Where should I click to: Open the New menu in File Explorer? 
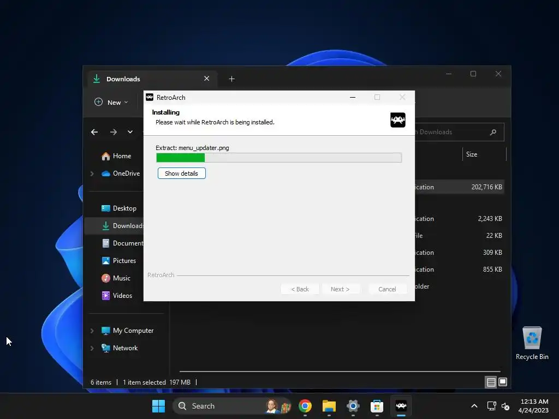(111, 102)
